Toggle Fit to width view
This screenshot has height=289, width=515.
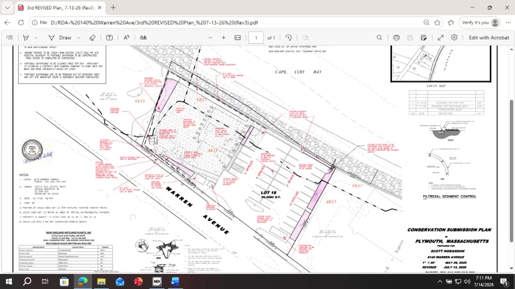(x=238, y=38)
